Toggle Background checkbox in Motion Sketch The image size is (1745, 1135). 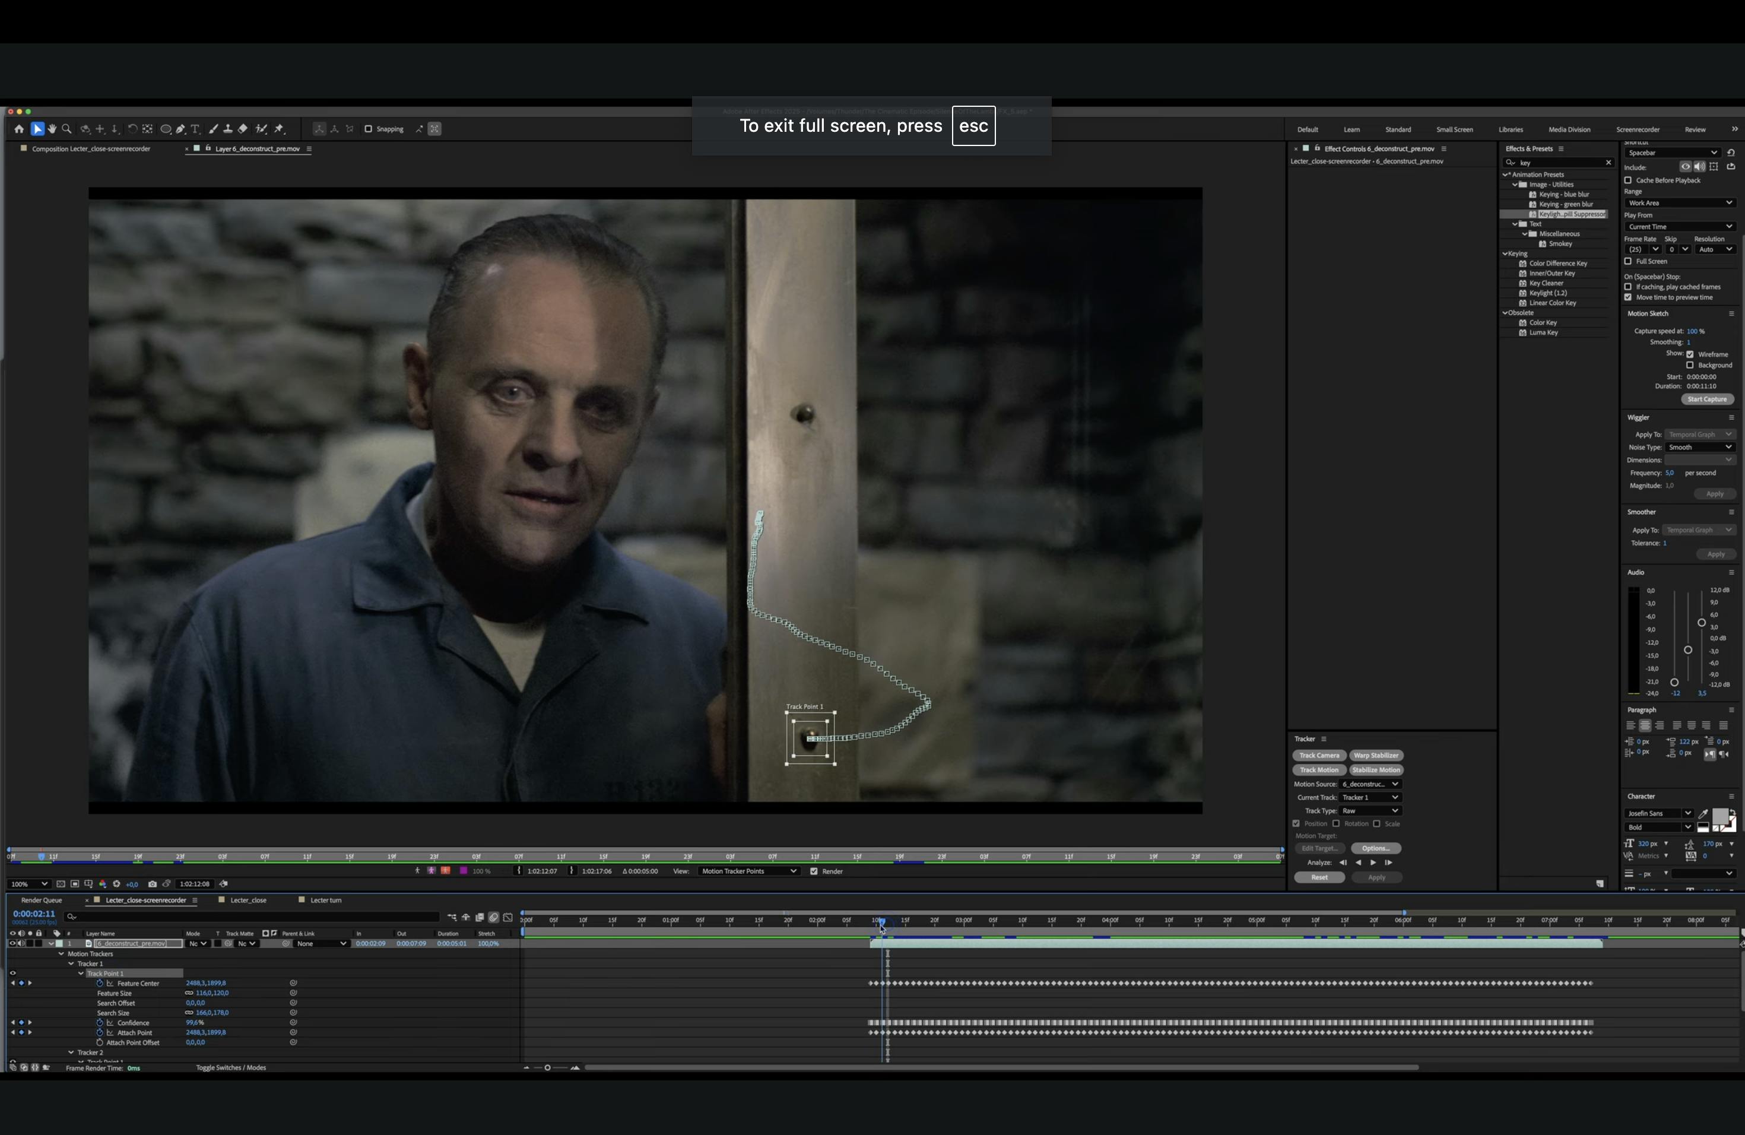point(1690,365)
